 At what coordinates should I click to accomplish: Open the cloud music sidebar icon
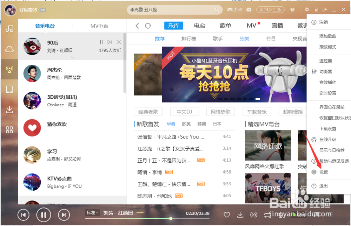click(9, 49)
